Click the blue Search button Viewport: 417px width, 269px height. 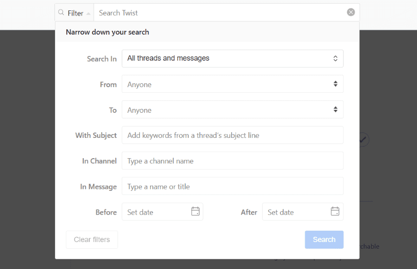(x=324, y=240)
